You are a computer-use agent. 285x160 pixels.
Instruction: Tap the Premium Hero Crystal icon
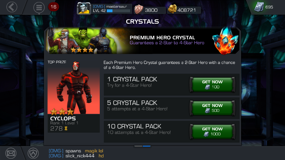(225, 40)
